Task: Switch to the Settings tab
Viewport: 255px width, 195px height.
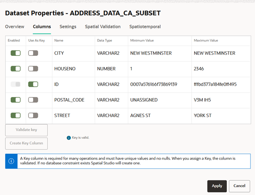Action: pyautogui.click(x=68, y=27)
